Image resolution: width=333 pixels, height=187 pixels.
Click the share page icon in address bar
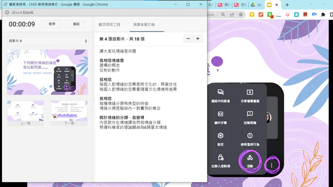[232, 15]
